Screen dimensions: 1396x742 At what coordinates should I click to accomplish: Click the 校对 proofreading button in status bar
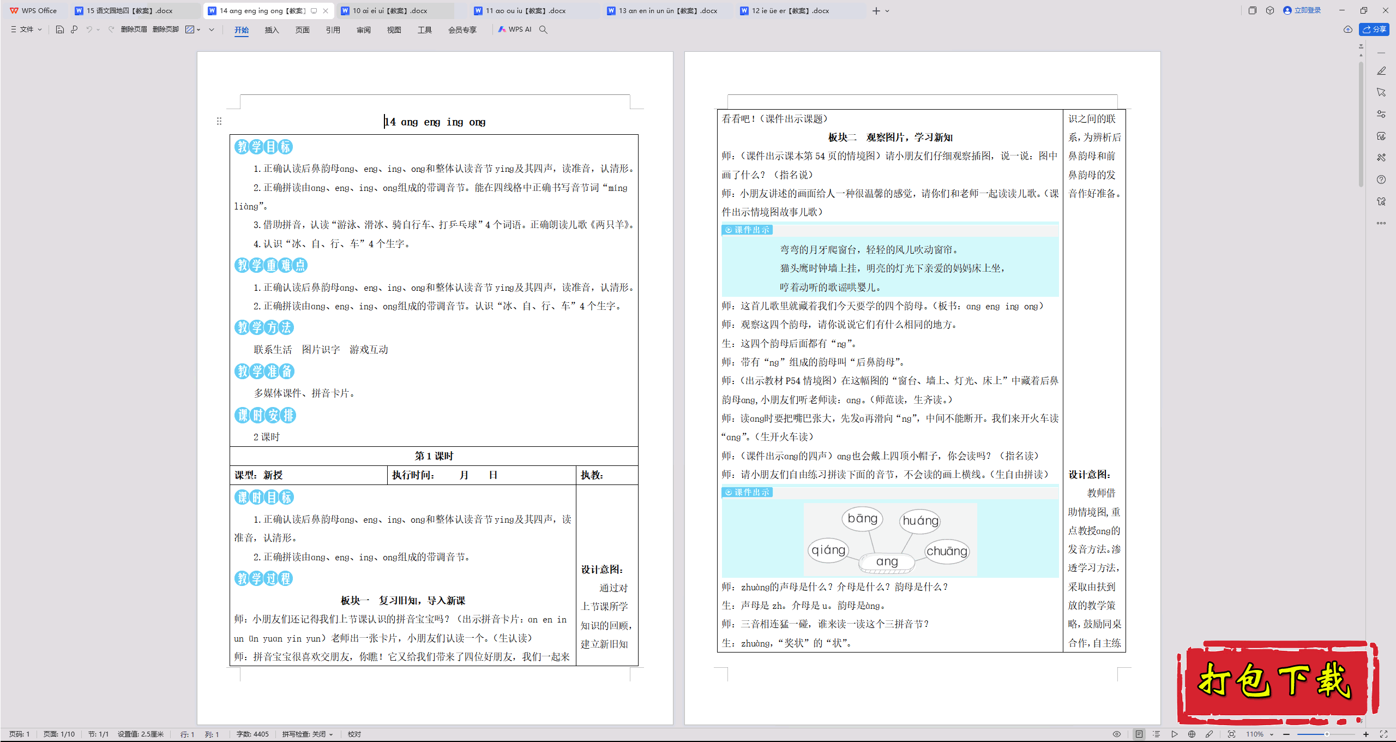[354, 734]
